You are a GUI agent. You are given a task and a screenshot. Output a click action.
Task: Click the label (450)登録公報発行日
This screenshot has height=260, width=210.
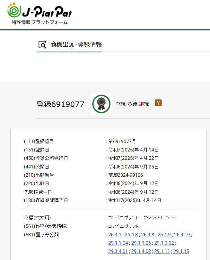pyautogui.click(x=46, y=158)
